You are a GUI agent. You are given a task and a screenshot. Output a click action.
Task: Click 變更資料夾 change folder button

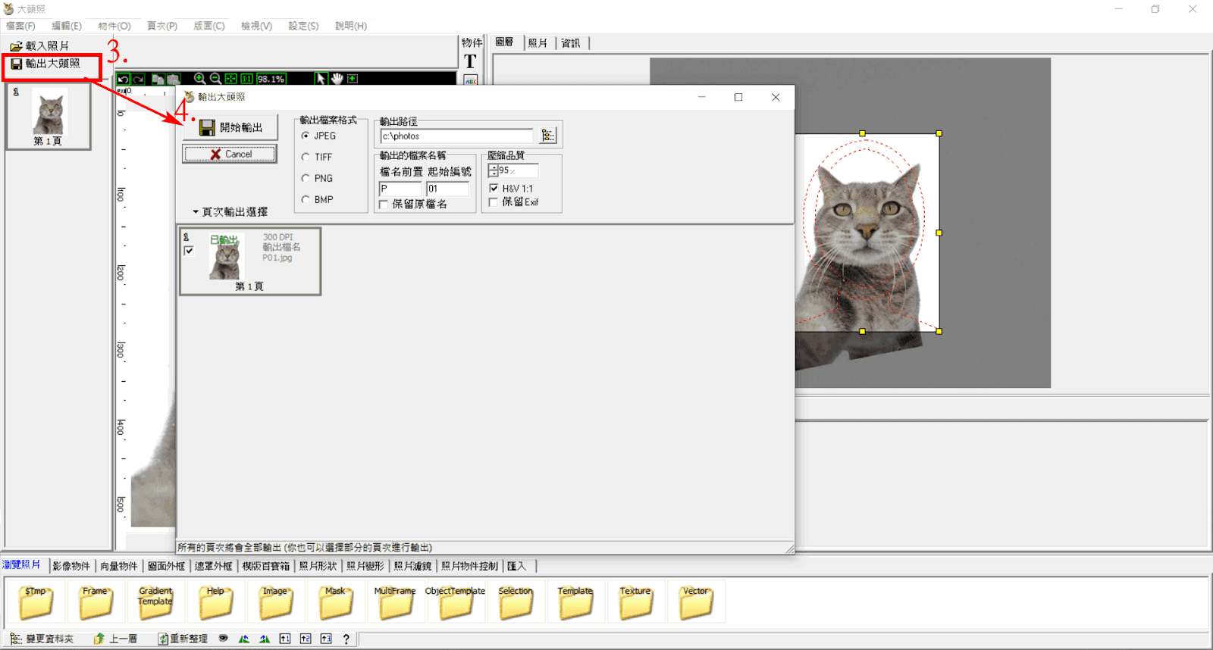click(x=42, y=639)
